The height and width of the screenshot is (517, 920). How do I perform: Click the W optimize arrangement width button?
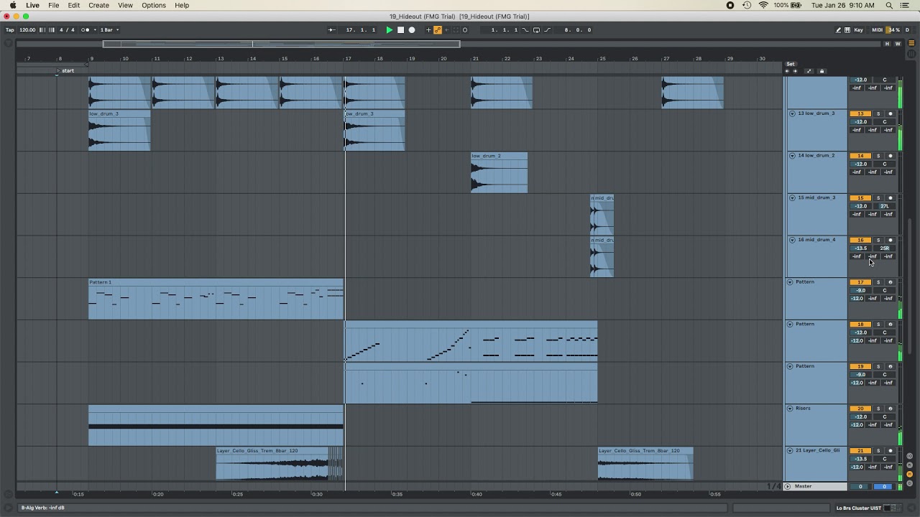pyautogui.click(x=896, y=44)
